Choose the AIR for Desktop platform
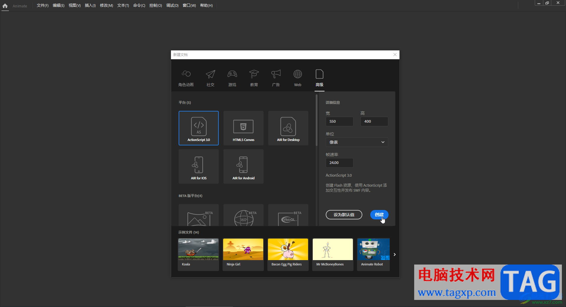 coord(288,128)
